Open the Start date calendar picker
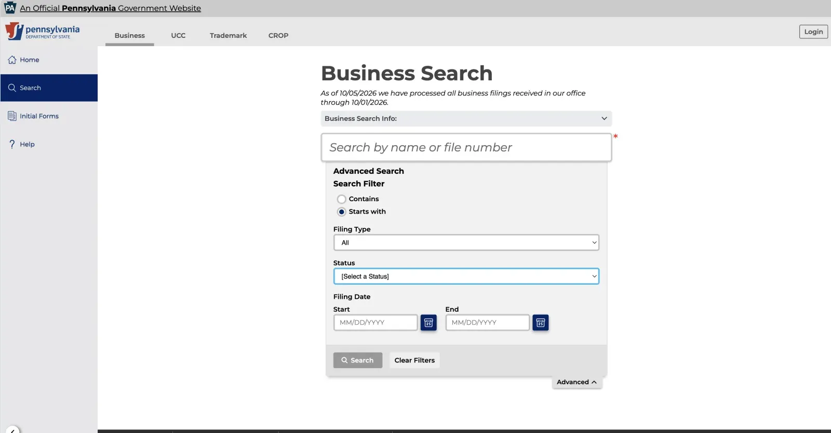The height and width of the screenshot is (433, 831). coord(428,323)
